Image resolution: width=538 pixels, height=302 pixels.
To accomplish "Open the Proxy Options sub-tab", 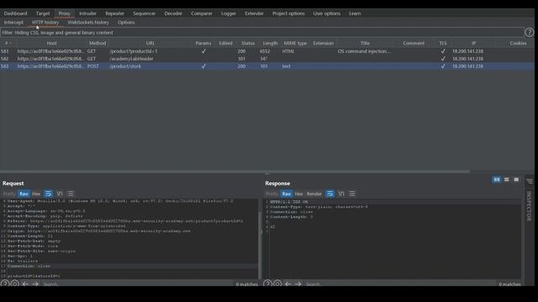I will tap(126, 23).
